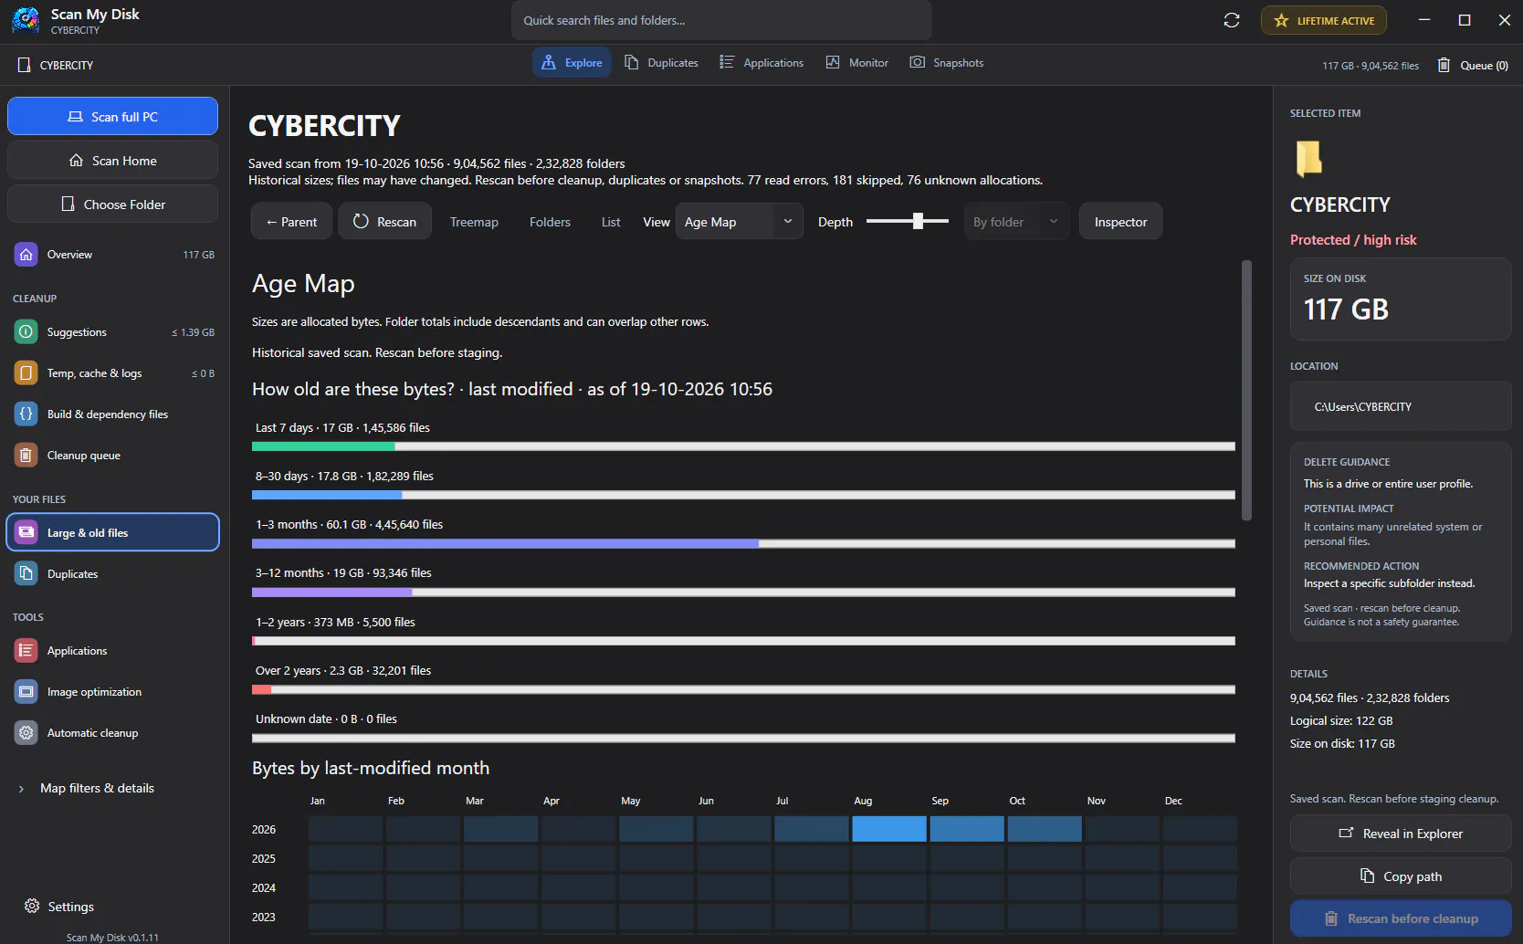Click the 3–12 months age bar
Viewport: 1523px width, 944px height.
[x=743, y=593]
